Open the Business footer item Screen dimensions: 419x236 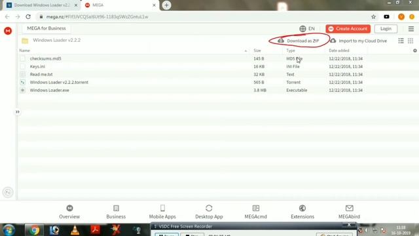coord(116,212)
